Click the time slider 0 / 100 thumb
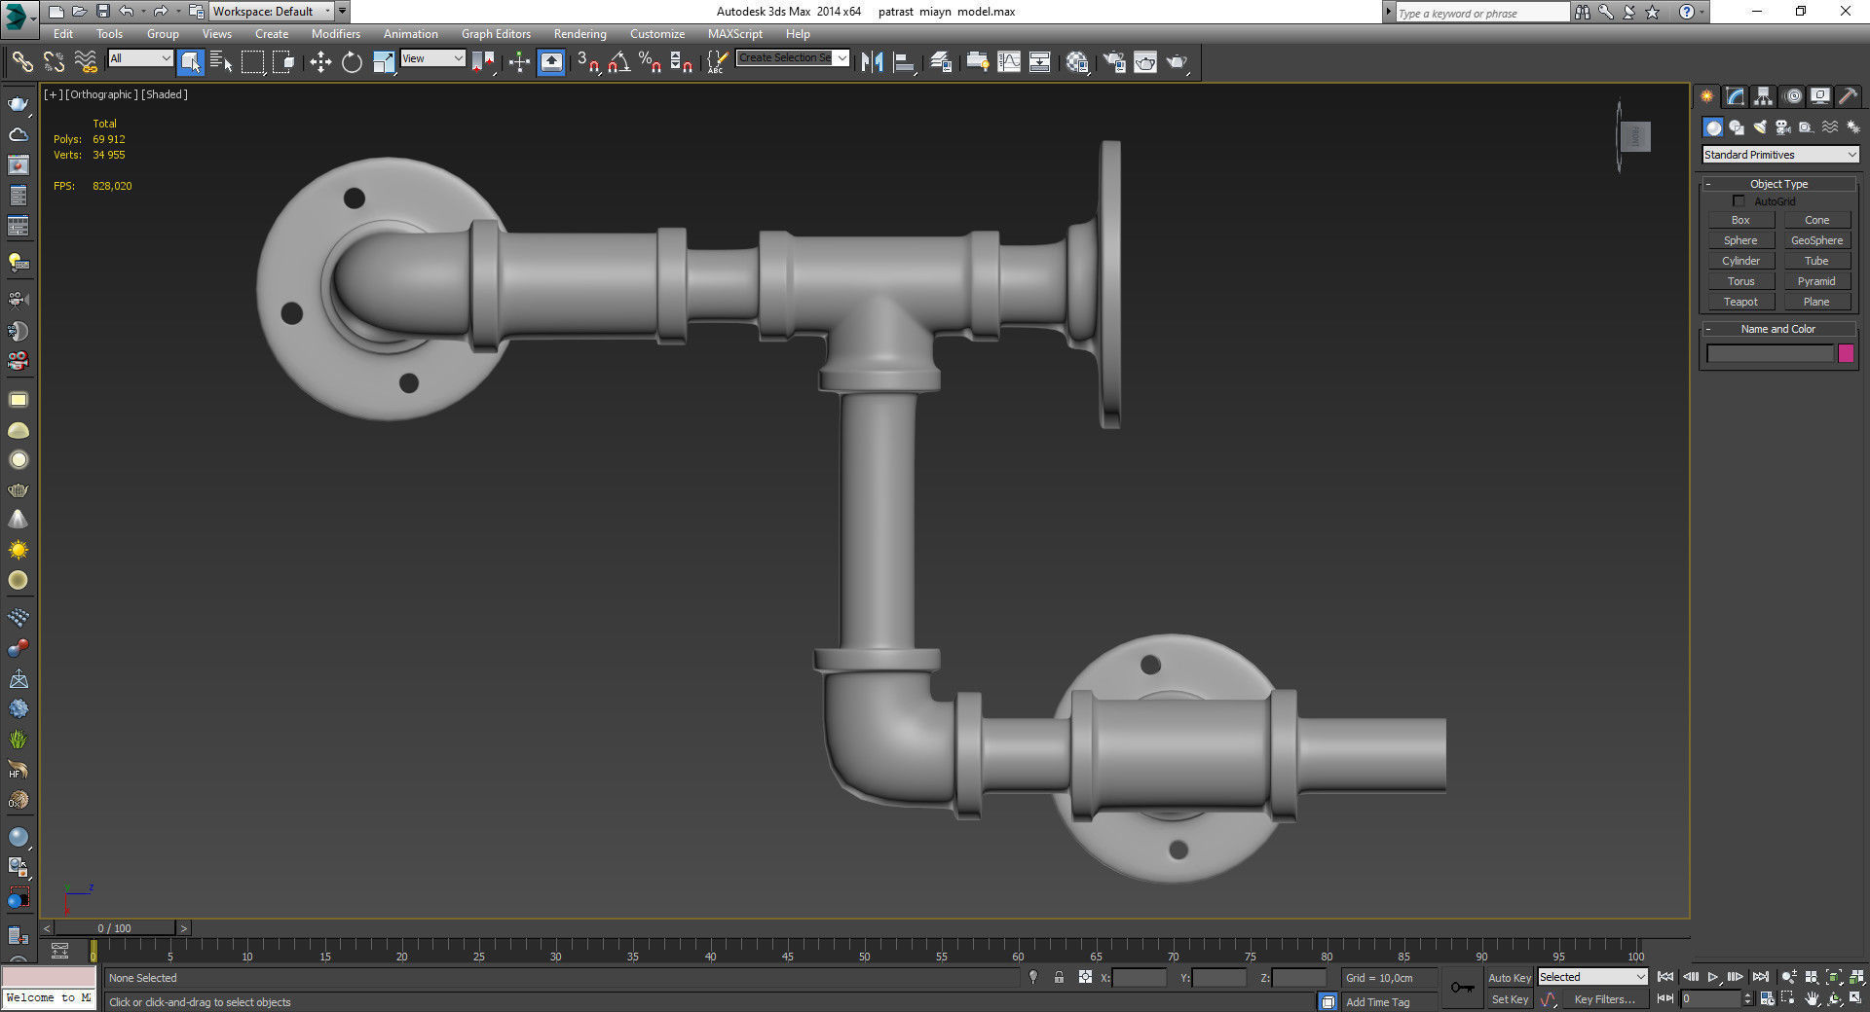This screenshot has width=1870, height=1012. pos(114,928)
